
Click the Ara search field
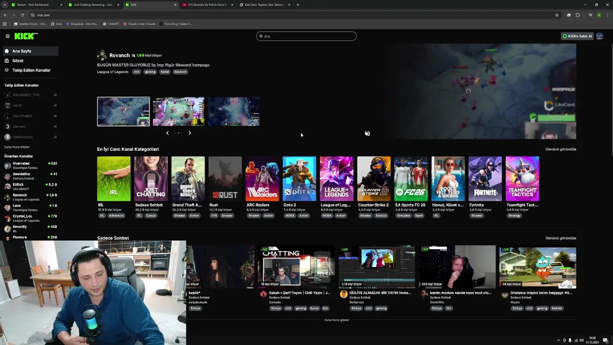(x=306, y=36)
